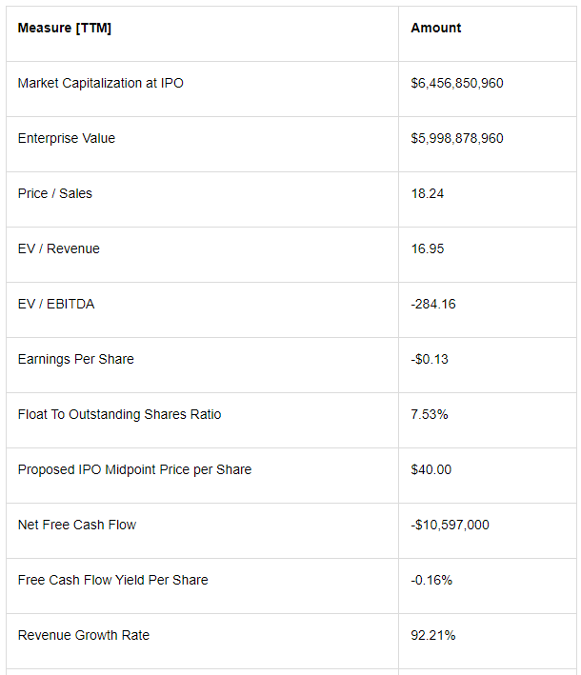Viewport: 581px width, 675px height.
Task: Select the Earnings Per Share label
Action: (76, 359)
